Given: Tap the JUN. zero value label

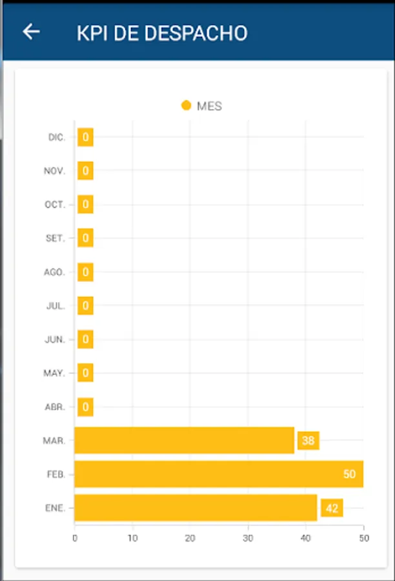Looking at the screenshot, I should (x=85, y=340).
